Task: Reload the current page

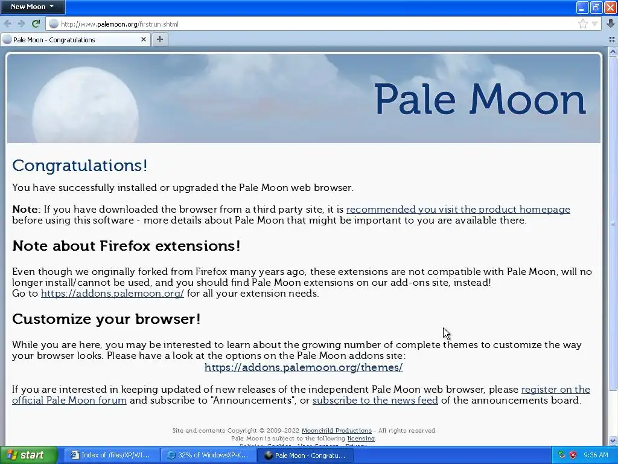Action: tap(36, 24)
